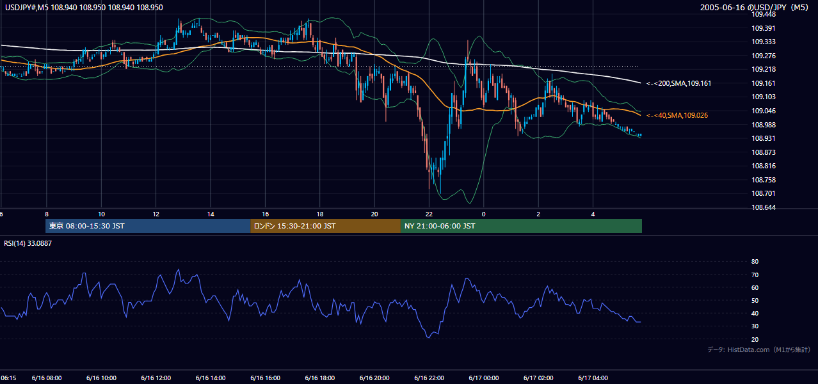Click the RSI scale level 50

pos(755,300)
